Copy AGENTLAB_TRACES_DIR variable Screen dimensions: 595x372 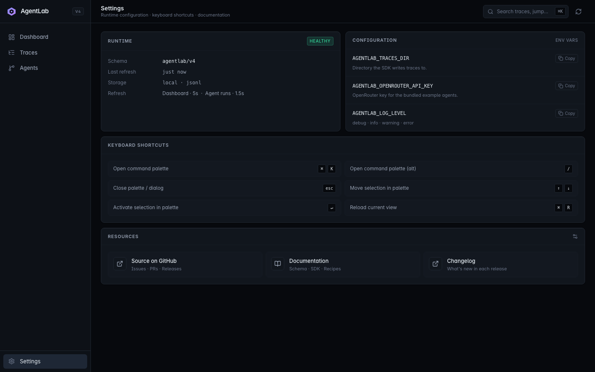pos(566,58)
